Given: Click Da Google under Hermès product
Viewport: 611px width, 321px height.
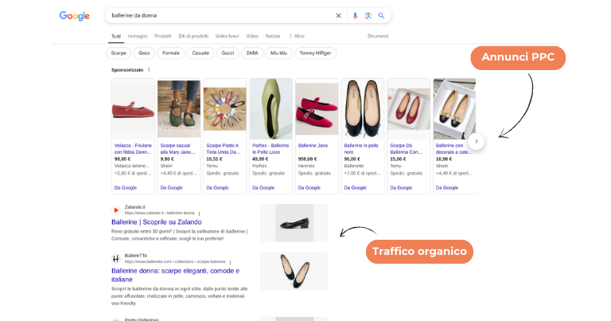Looking at the screenshot, I should 309,188.
